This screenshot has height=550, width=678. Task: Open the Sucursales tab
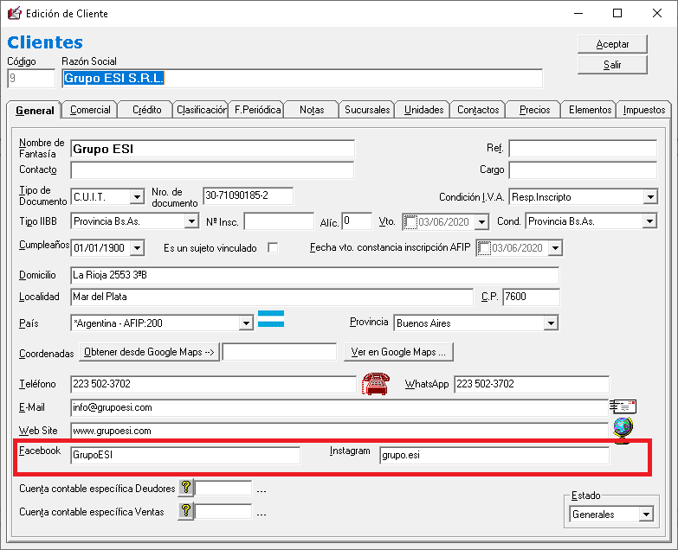pos(367,110)
